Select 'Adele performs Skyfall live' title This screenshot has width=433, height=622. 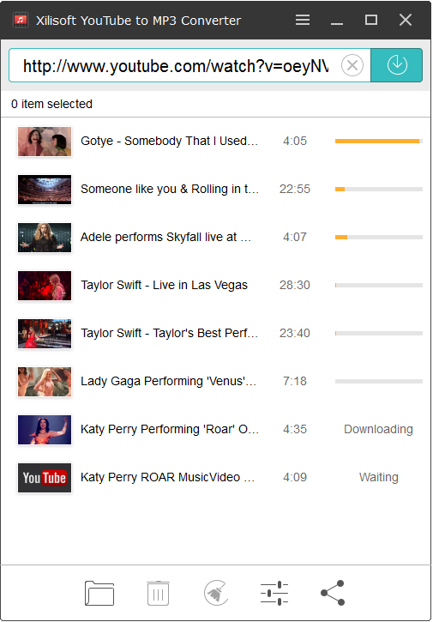click(165, 237)
